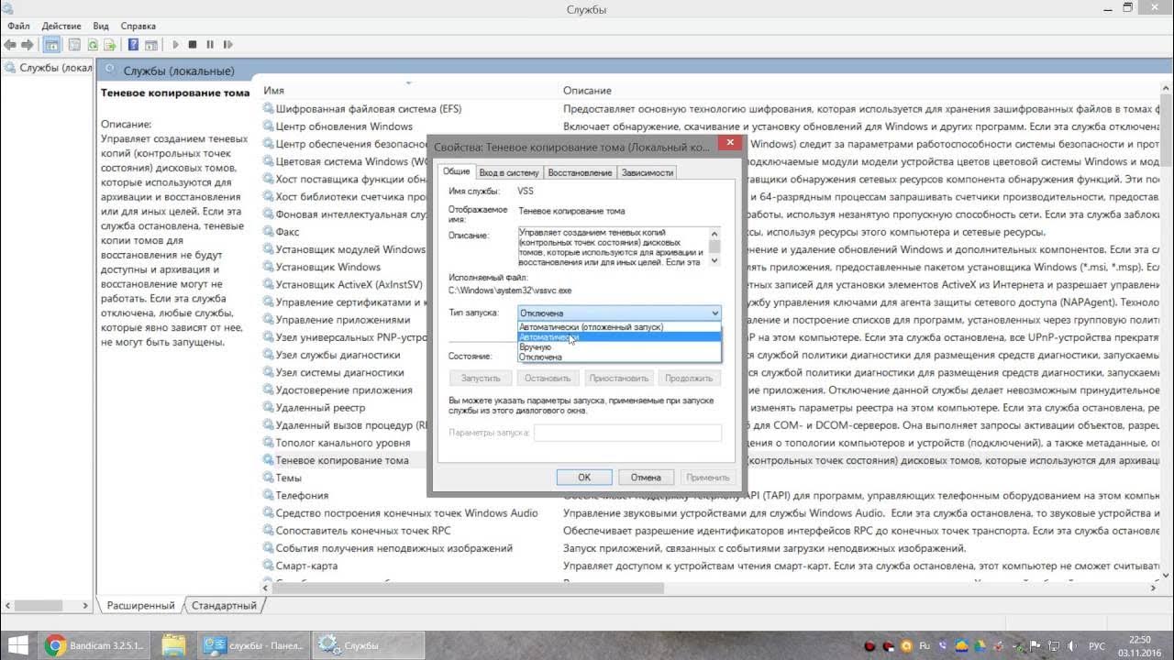Viewport: 1174px width, 660px height.
Task: Switch to the Общие tab
Action: (456, 171)
